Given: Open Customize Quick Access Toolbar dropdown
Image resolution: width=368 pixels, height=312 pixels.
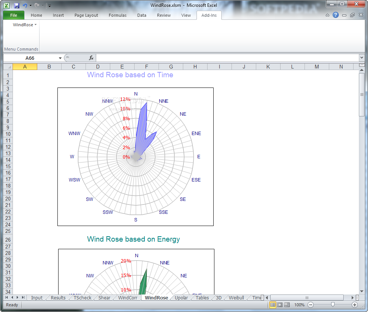Looking at the screenshot, I should 49,6.
